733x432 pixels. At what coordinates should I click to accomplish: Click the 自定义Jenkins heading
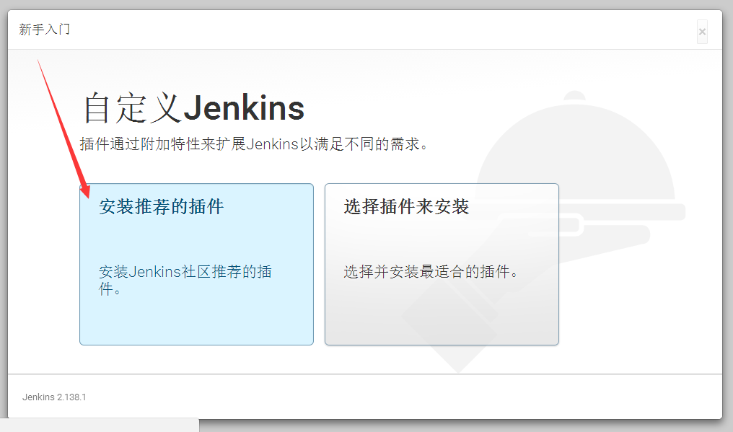[193, 108]
